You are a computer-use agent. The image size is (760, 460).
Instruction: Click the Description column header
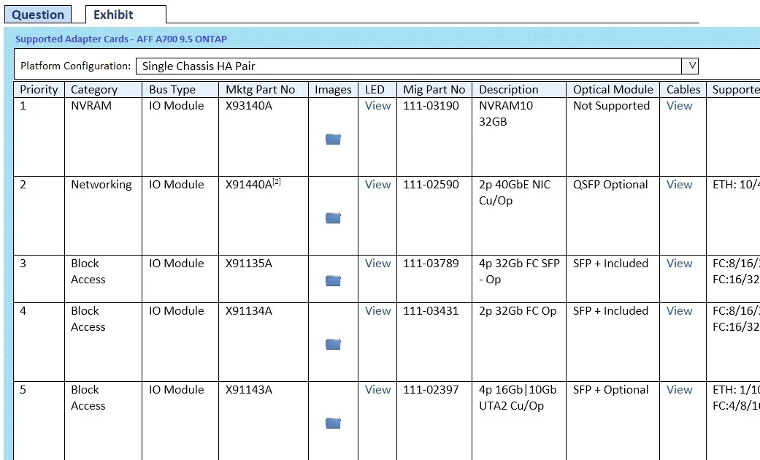pyautogui.click(x=519, y=90)
